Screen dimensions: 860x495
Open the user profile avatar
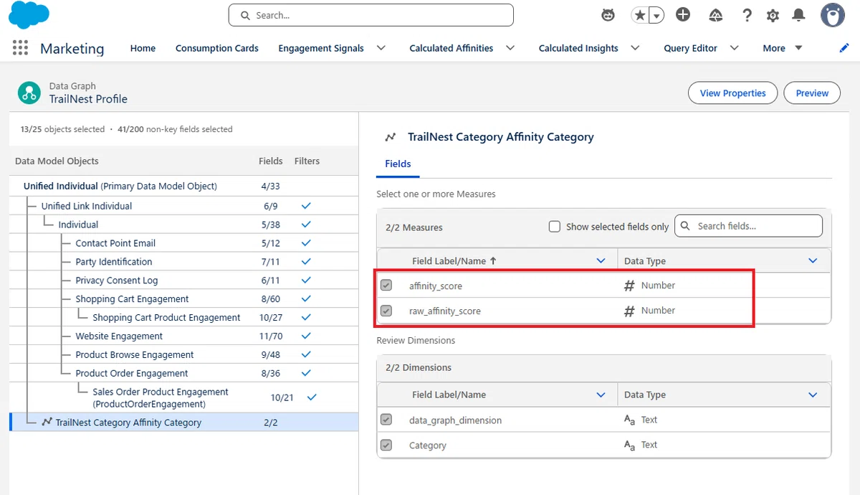[833, 15]
